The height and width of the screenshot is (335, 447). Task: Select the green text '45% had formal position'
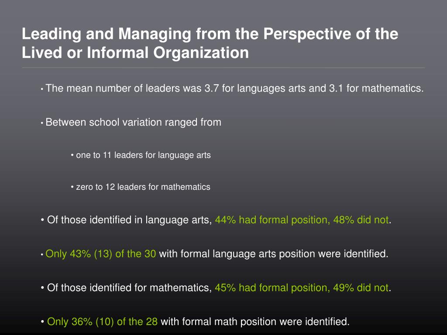click(272, 288)
